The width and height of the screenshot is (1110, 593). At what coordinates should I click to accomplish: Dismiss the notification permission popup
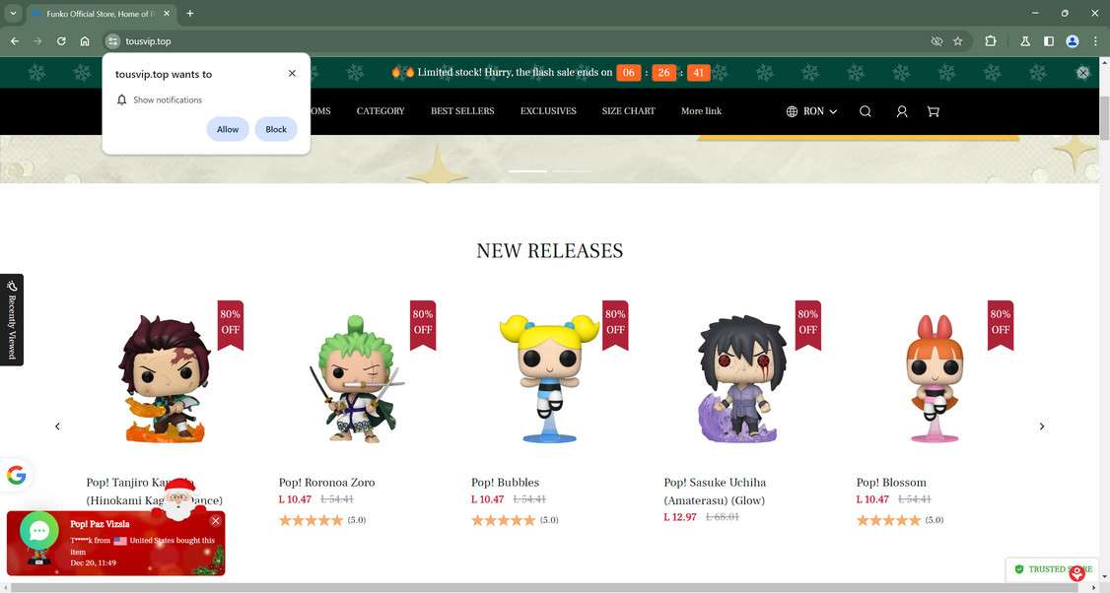292,73
